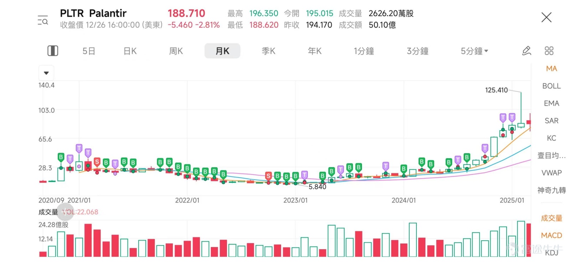Click the 成交量 panel label above volume bars
This screenshot has width=570, height=262.
click(x=48, y=212)
